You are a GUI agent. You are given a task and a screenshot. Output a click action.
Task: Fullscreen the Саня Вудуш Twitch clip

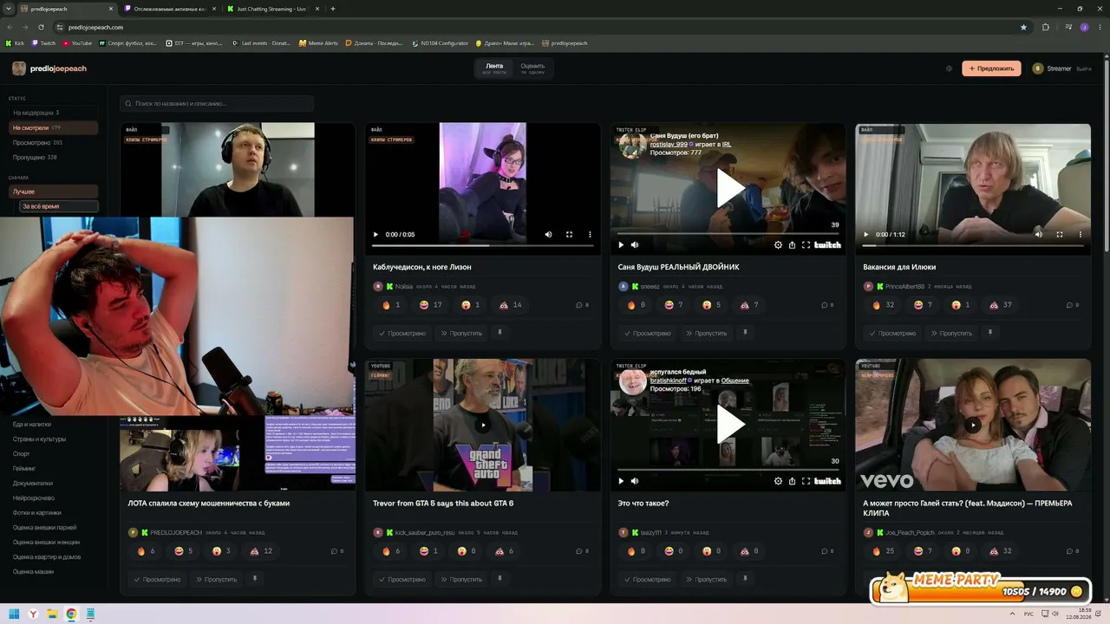click(x=806, y=245)
